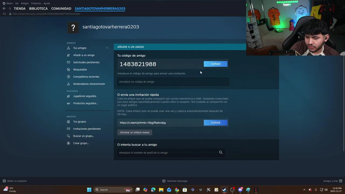This screenshot has height=194, width=345.
Task: Open Crear grupo
Action: [x=81, y=143]
